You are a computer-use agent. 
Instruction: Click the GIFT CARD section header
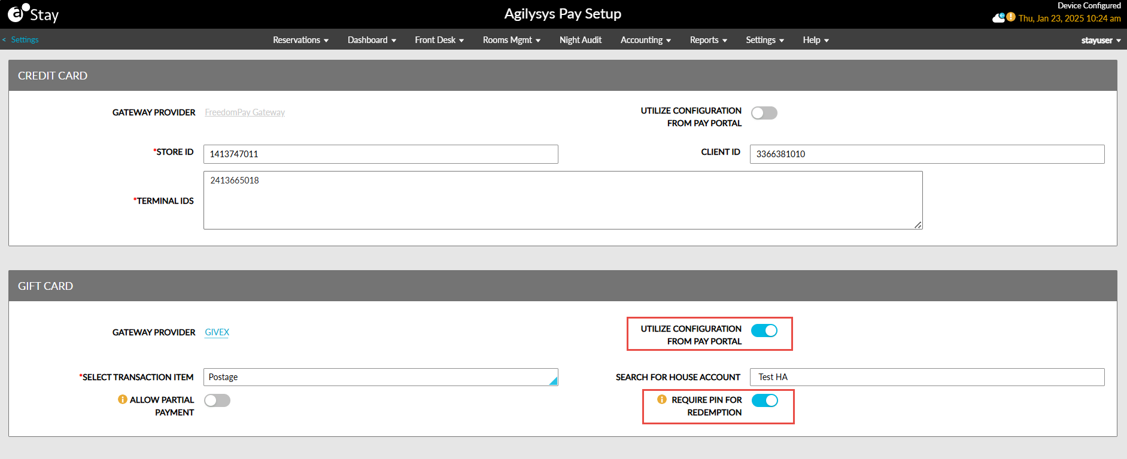(563, 286)
